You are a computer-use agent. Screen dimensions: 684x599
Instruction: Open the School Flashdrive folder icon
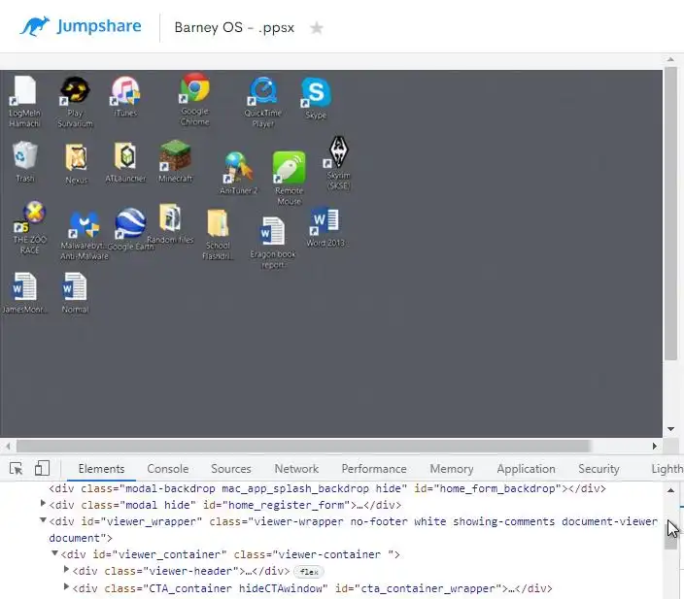218,235
